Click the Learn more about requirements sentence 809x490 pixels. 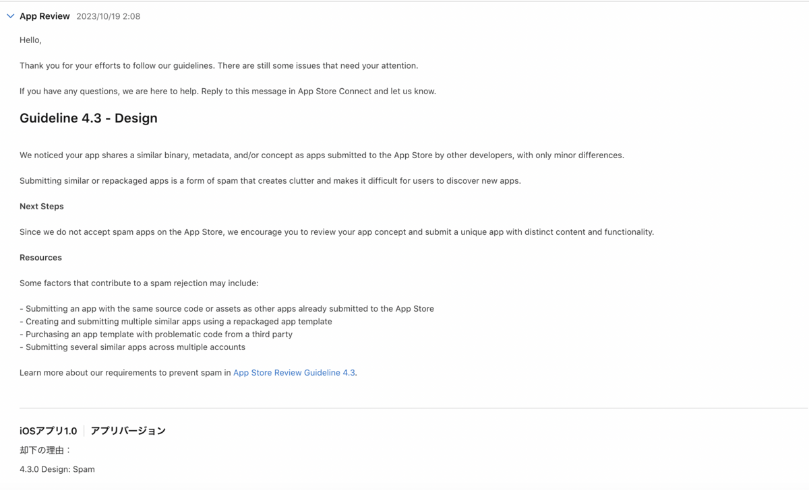pyautogui.click(x=189, y=372)
